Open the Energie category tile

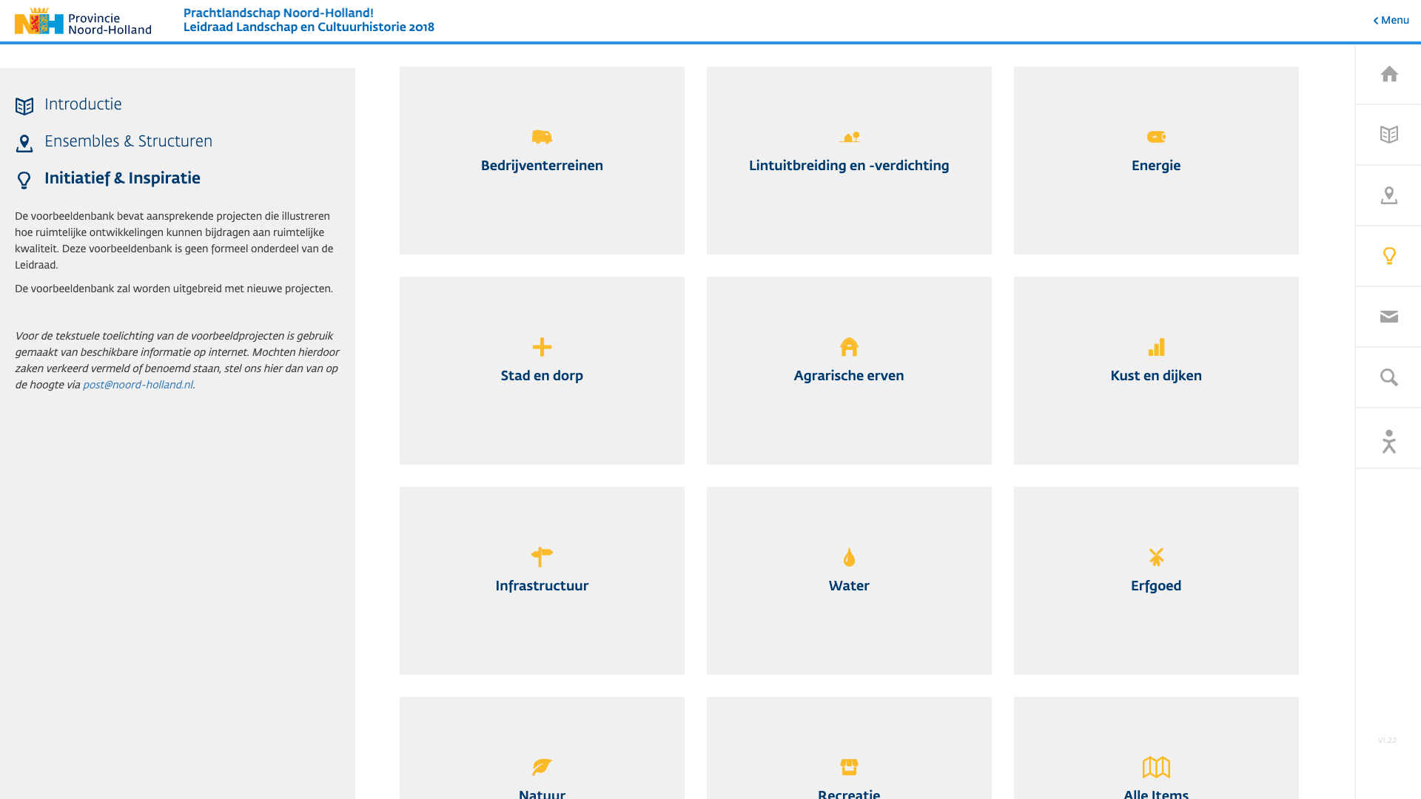[x=1156, y=161]
